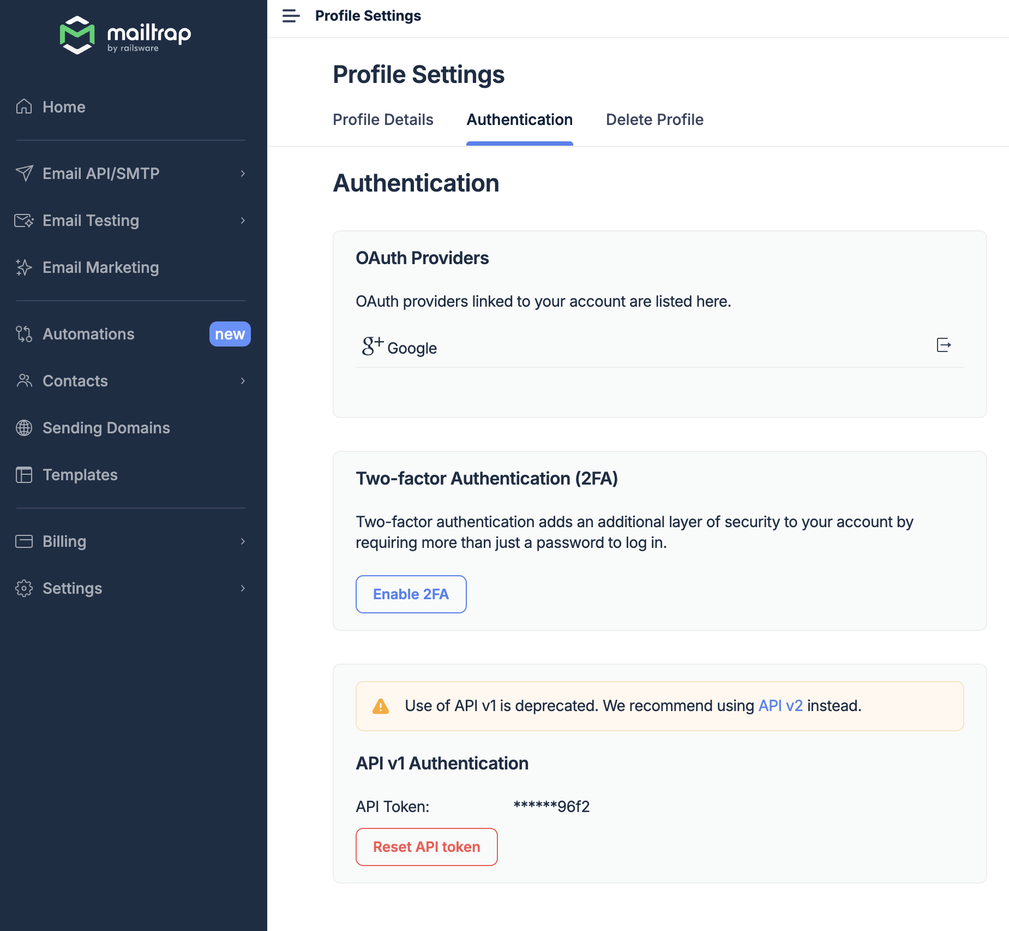
Task: Click the Home house icon
Action: coord(24,106)
